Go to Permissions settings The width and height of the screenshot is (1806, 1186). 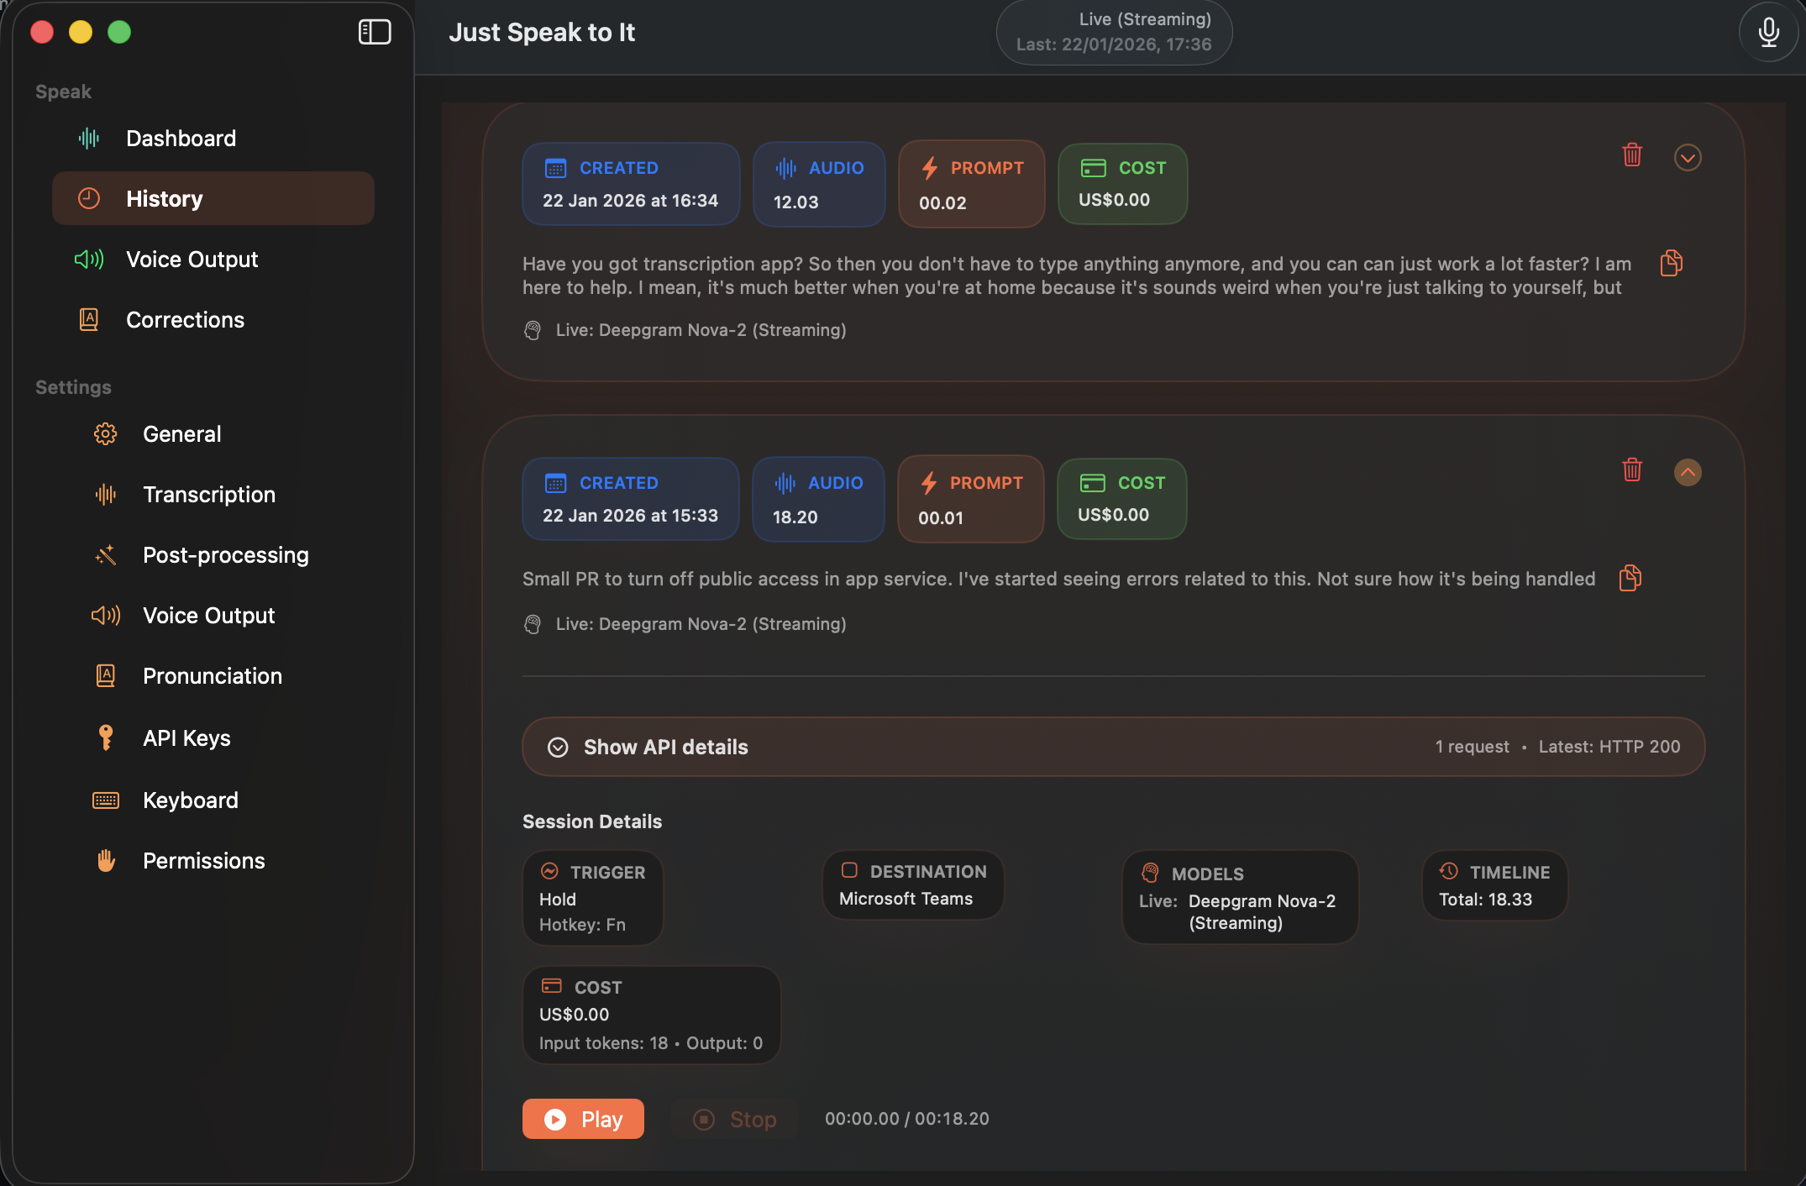[x=203, y=861]
